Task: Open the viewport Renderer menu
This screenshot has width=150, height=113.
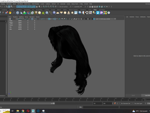Action: click(32, 17)
